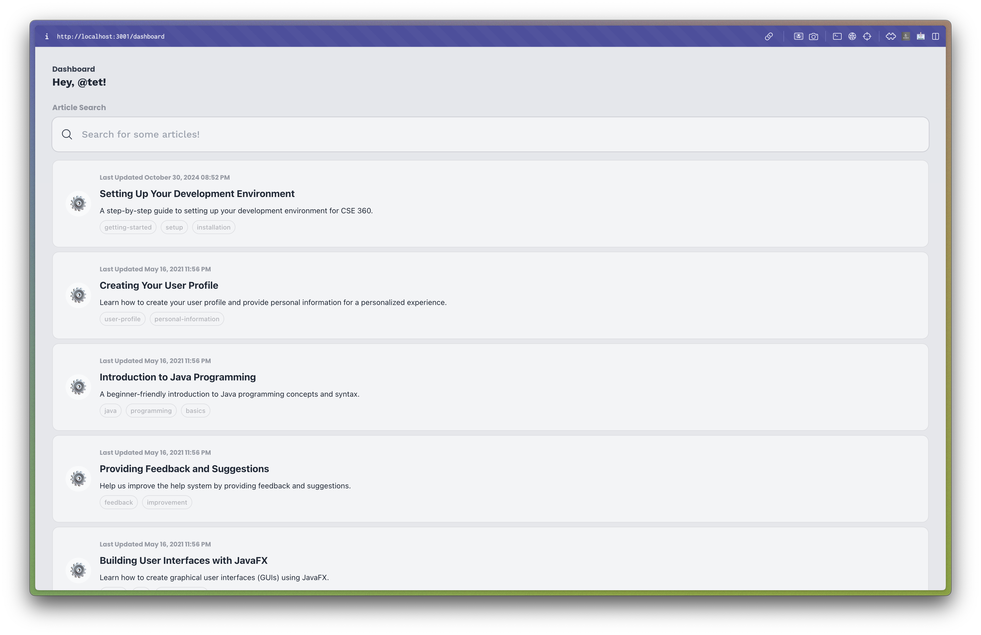The image size is (981, 635).
Task: Click the gear avatar on Providing Feedback article
Action: tap(78, 478)
